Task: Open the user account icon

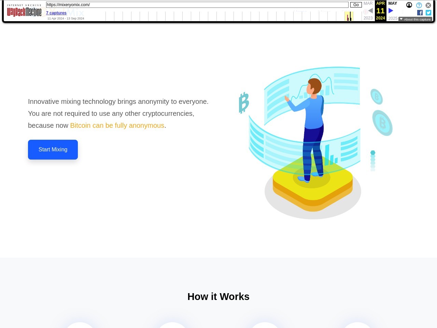Action: coord(409,5)
